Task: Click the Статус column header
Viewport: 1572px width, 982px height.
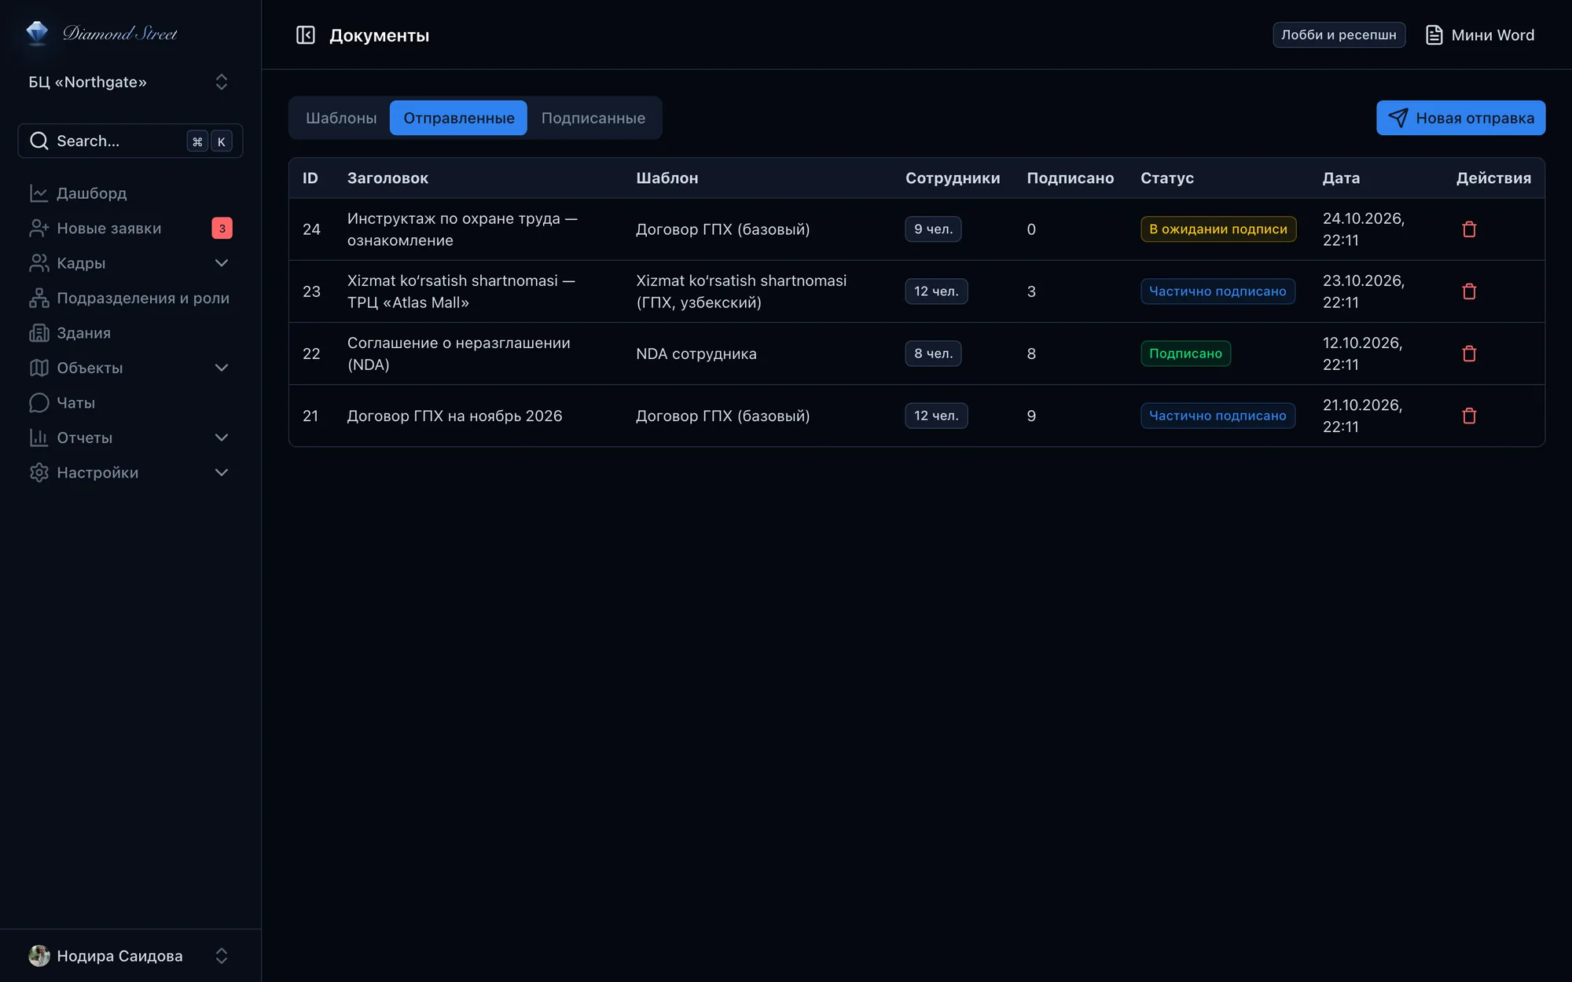Action: point(1166,178)
